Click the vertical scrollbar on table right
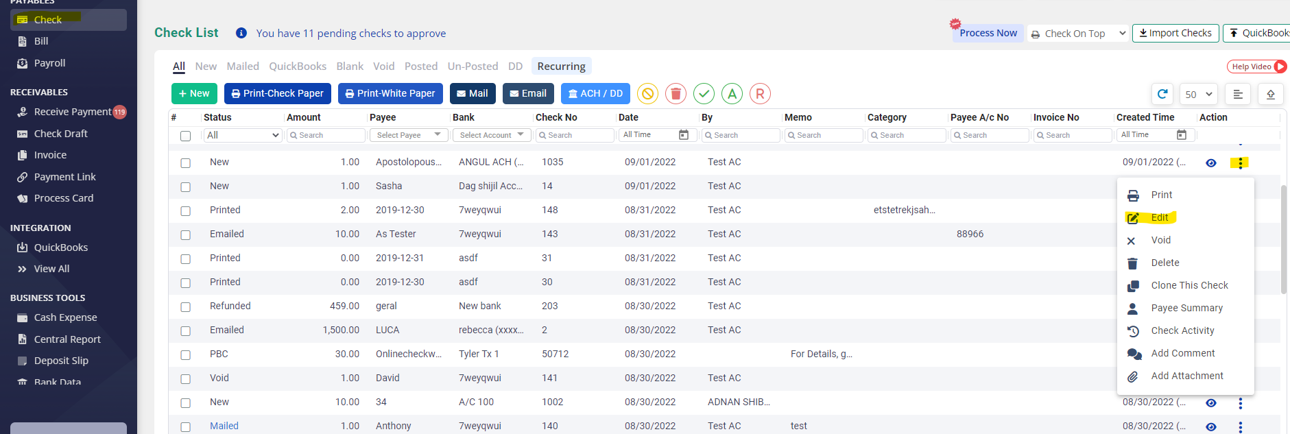This screenshot has height=434, width=1290. (1283, 240)
